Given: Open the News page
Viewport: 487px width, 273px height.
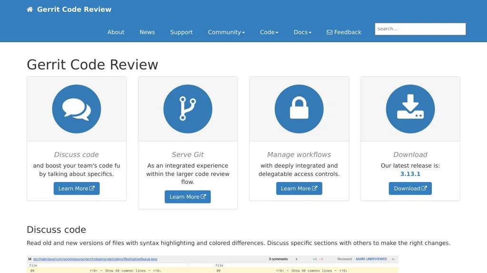Looking at the screenshot, I should click(147, 32).
